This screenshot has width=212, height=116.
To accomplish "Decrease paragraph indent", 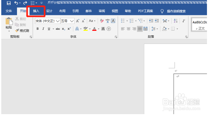I will 151,21.
